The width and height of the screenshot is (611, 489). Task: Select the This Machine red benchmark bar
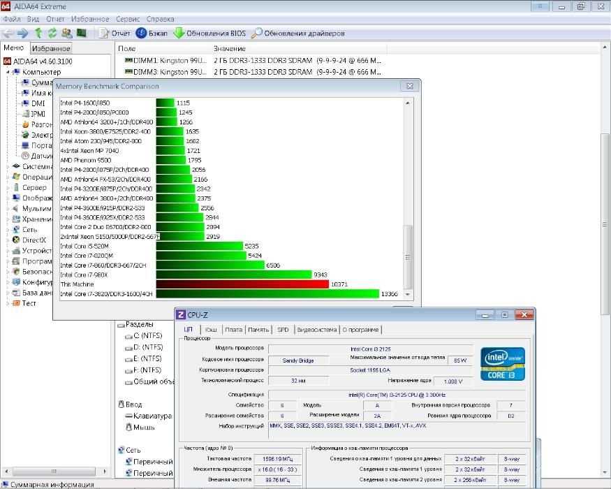242,284
